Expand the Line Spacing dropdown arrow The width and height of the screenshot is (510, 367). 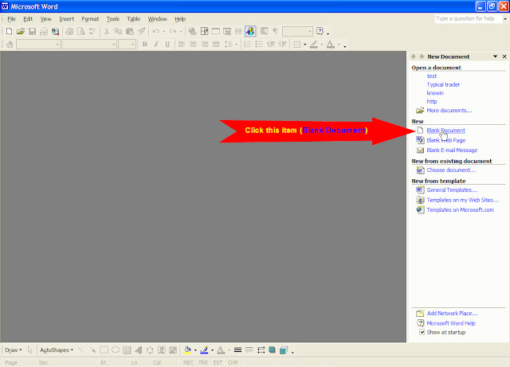pyautogui.click(x=236, y=45)
